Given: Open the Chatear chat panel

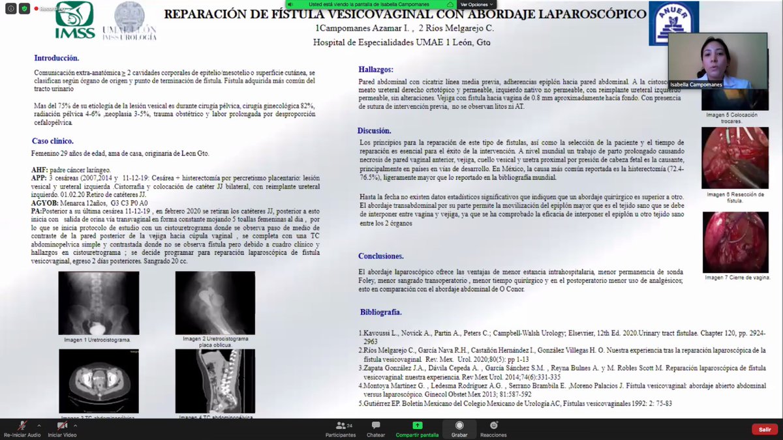Looking at the screenshot, I should (376, 429).
